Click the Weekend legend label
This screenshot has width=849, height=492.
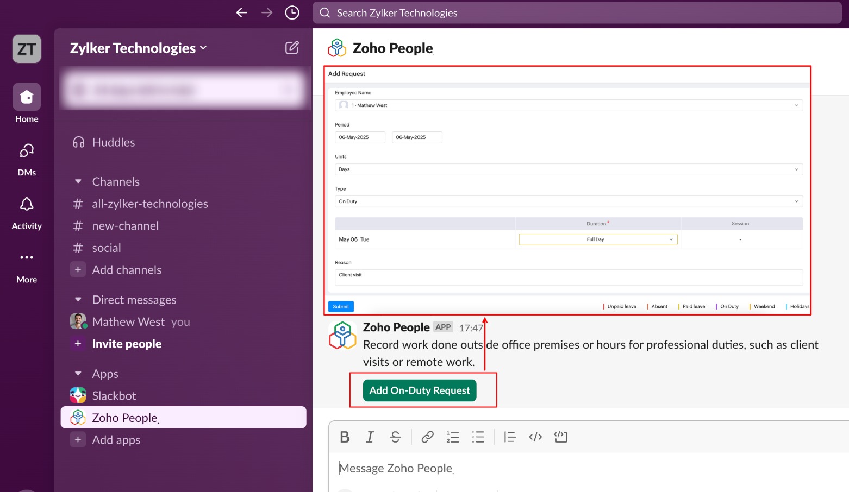coord(764,307)
